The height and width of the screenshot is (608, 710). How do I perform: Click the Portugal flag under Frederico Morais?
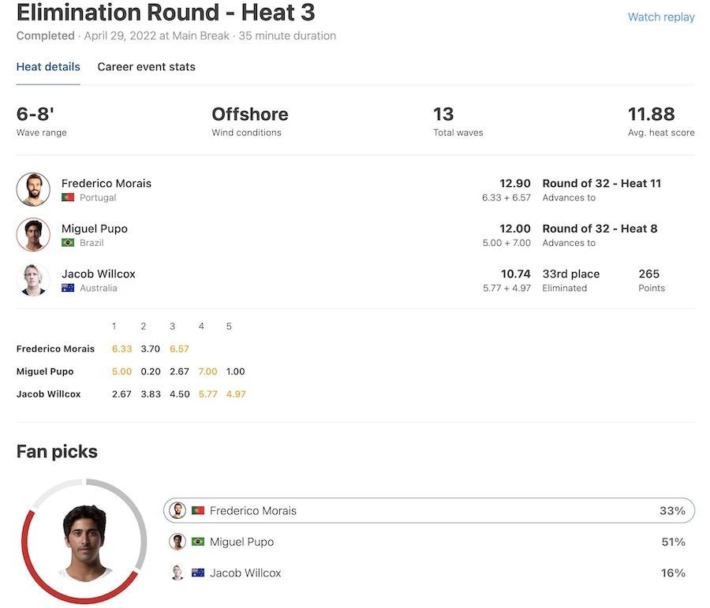point(68,197)
